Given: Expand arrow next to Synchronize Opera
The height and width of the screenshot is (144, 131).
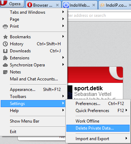Looking at the screenshot, I should [63, 65].
